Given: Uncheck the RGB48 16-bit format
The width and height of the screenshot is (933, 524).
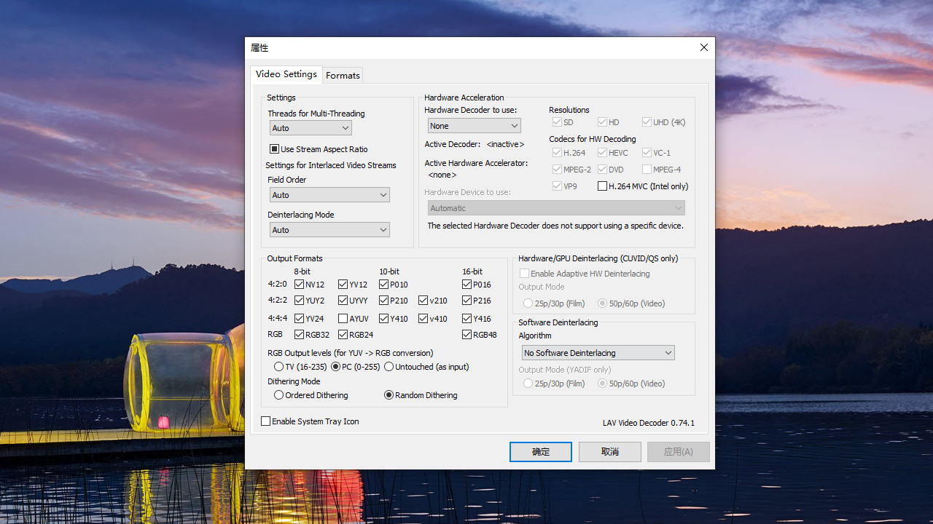Looking at the screenshot, I should pyautogui.click(x=467, y=335).
